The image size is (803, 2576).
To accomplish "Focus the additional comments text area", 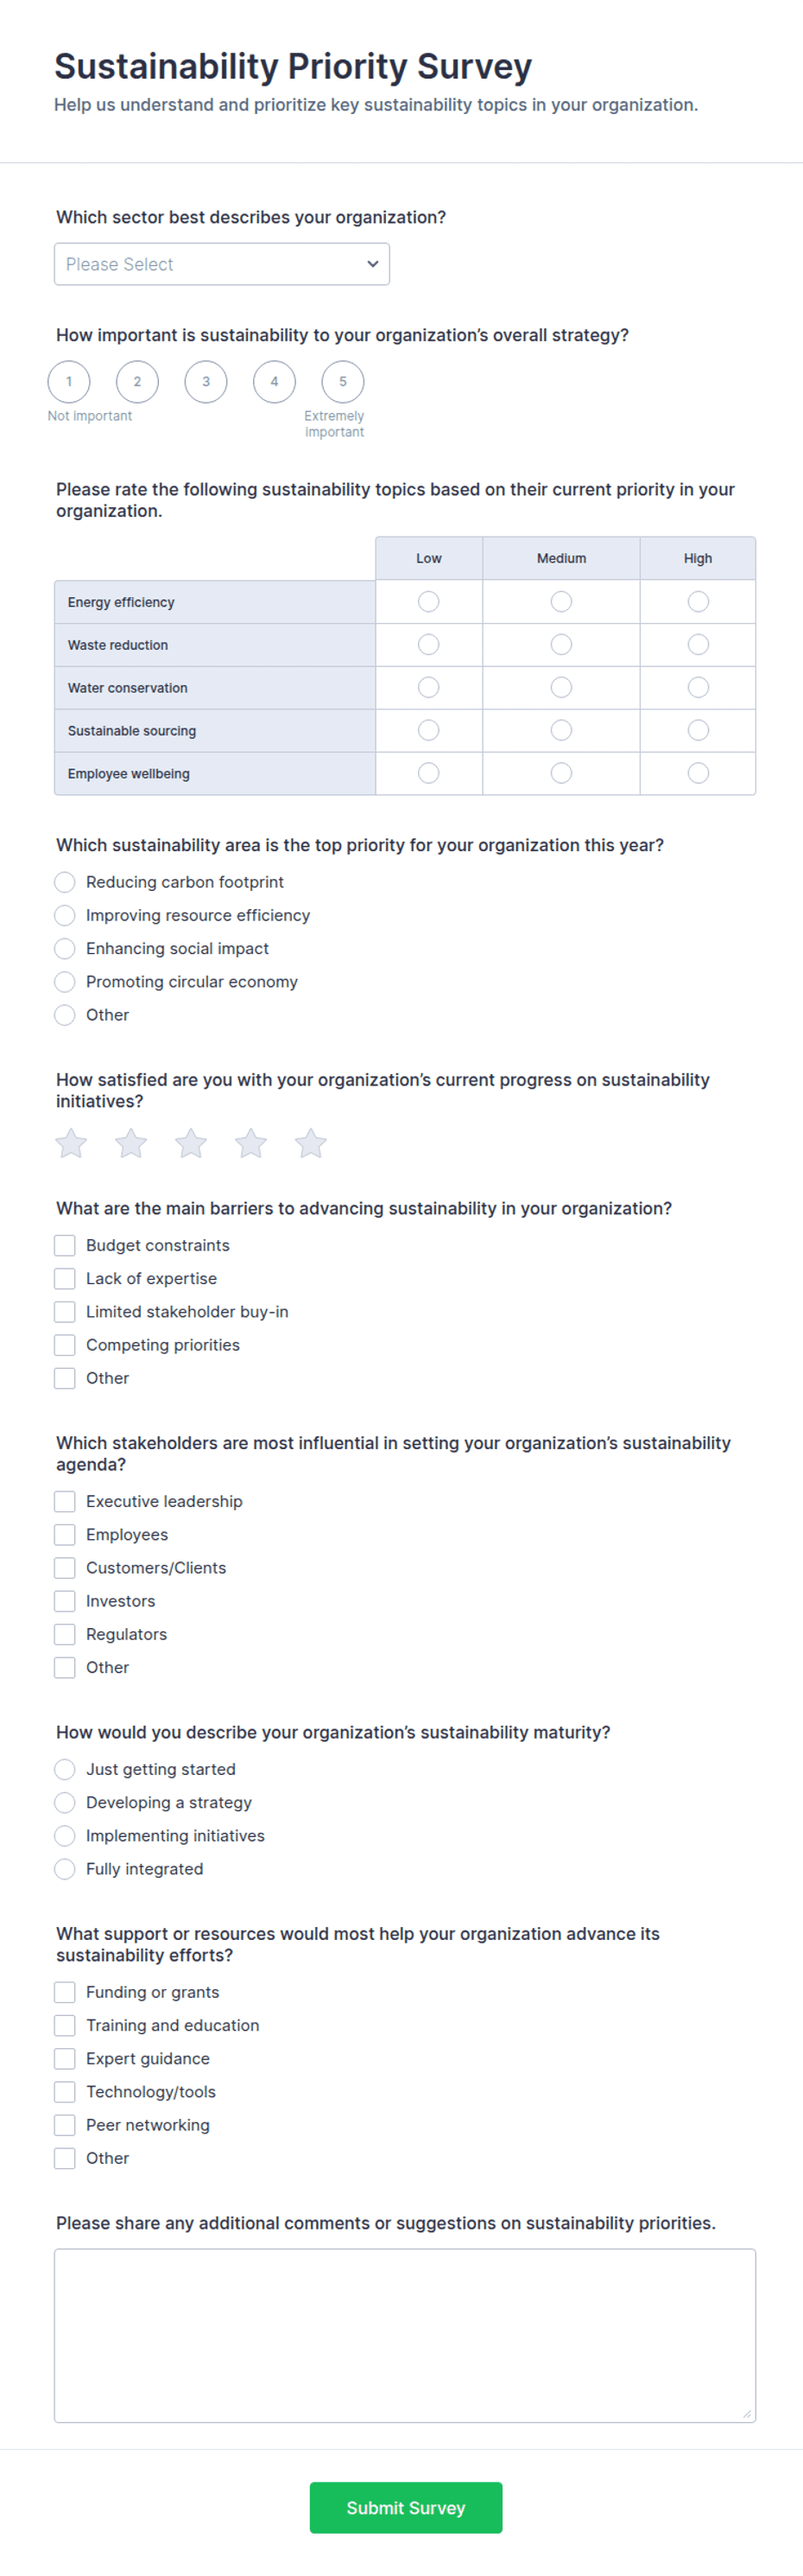I will (x=404, y=2335).
